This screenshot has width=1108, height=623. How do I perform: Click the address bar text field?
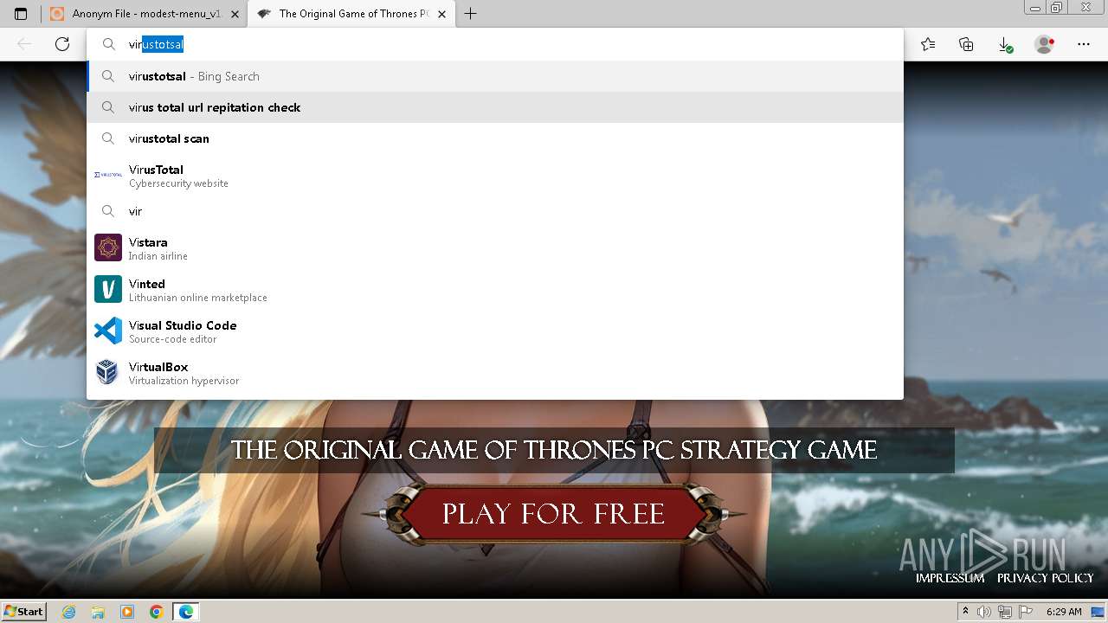click(x=495, y=44)
